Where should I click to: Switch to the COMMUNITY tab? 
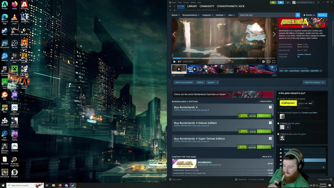[207, 6]
